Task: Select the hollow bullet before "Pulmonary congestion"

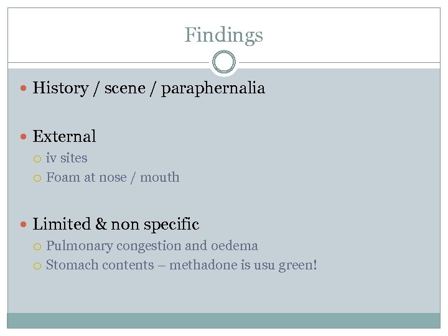Action: click(x=38, y=246)
